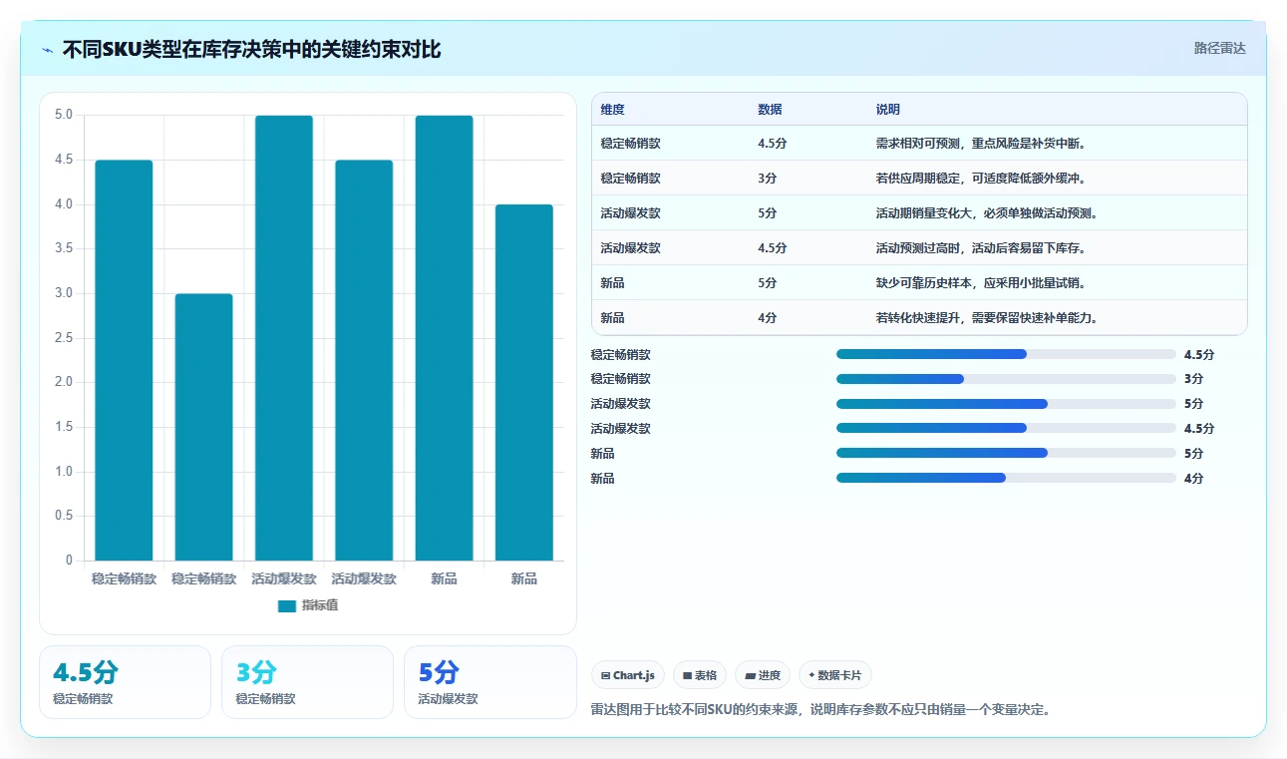Click the 稳定畅销款 chart bar reaching 3.0
Image resolution: width=1287 pixels, height=759 pixels.
[x=203, y=427]
